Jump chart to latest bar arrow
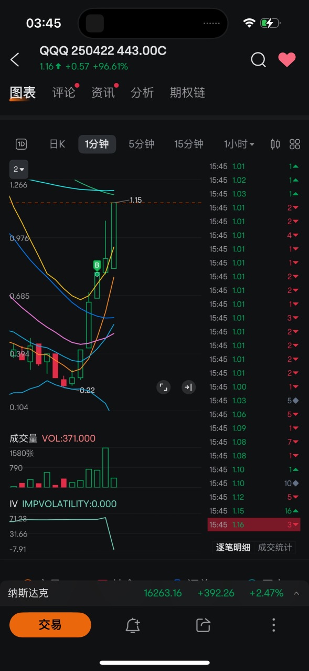Image resolution: width=309 pixels, height=671 pixels. tap(188, 387)
